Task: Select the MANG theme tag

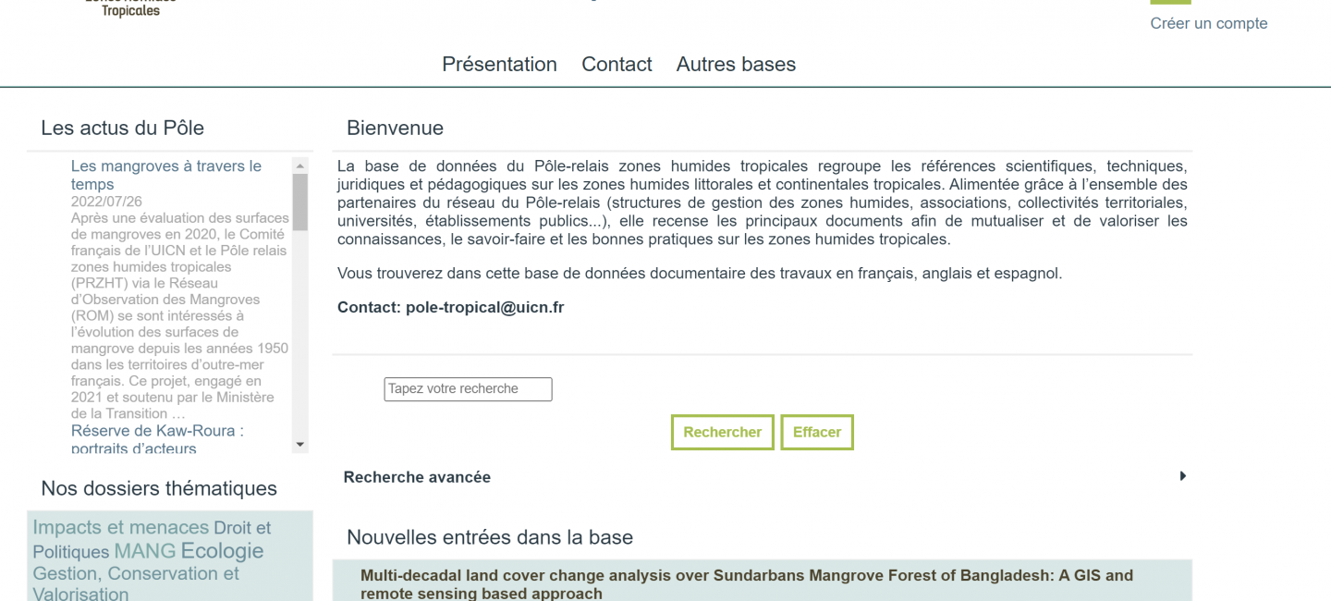Action: coord(144,551)
